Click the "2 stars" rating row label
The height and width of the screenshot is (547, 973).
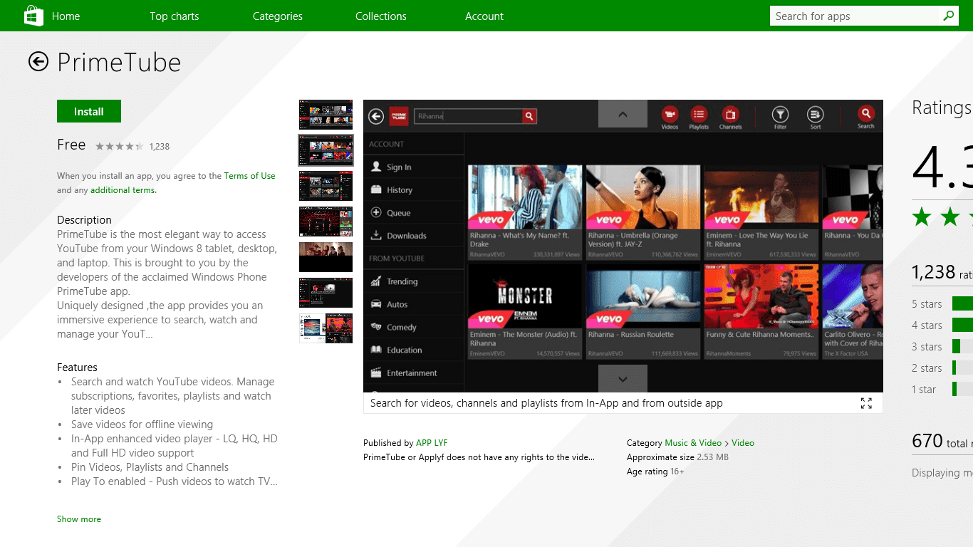[x=927, y=368]
